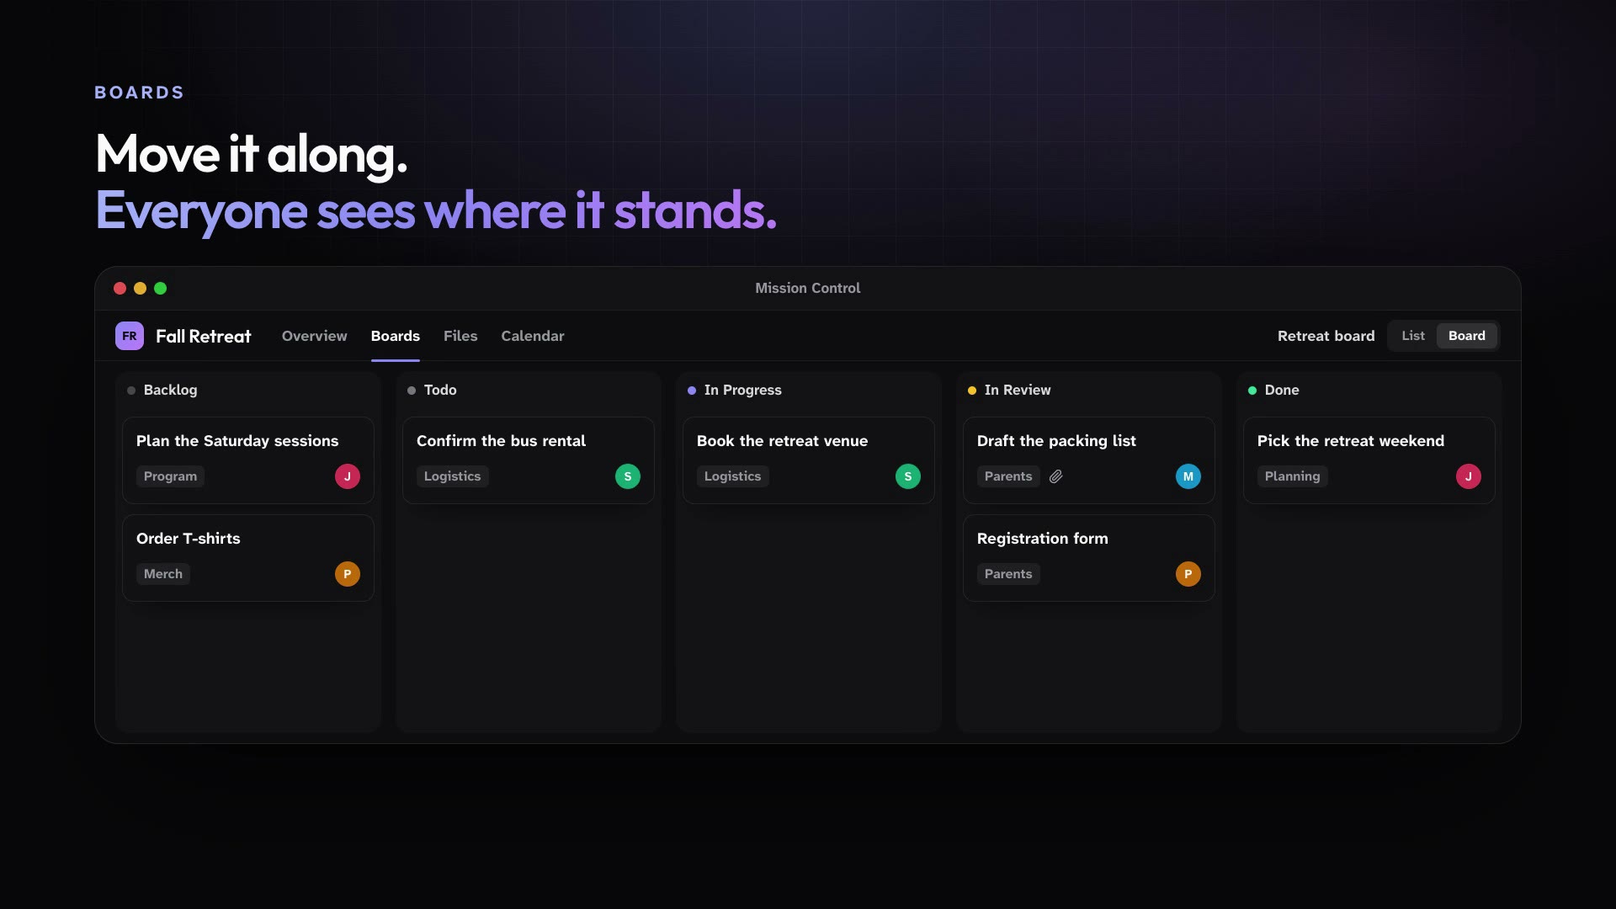
Task: Click the P avatar on Order T-shirts card
Action: click(x=348, y=574)
